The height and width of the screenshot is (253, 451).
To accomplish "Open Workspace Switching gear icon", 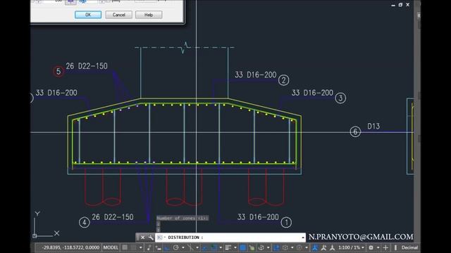I will click(371, 247).
